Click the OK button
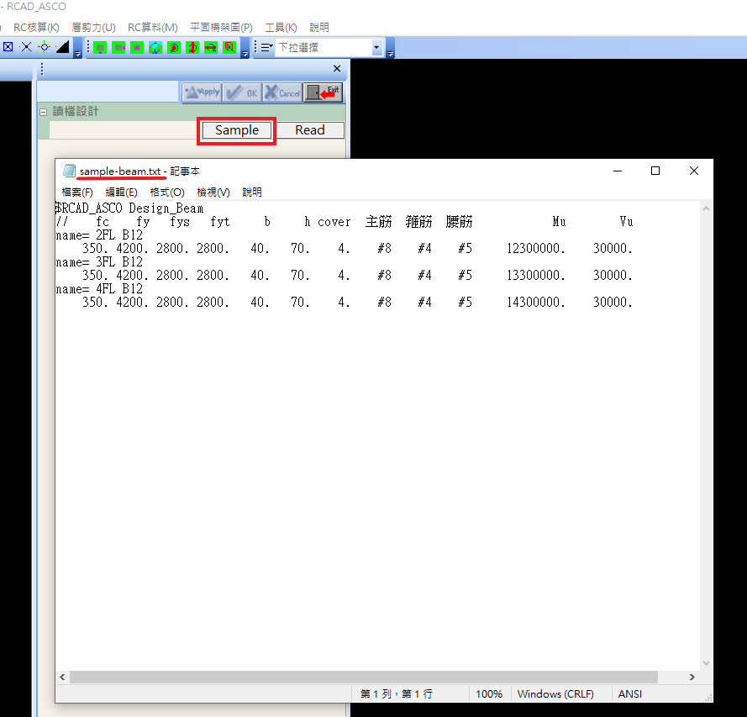Viewport: 747px width, 717px height. (242, 92)
